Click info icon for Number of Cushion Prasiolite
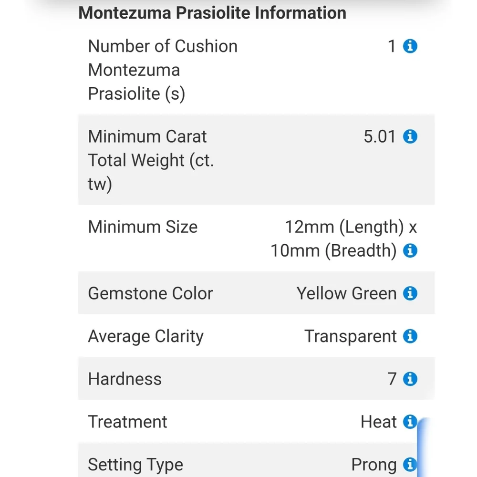The height and width of the screenshot is (477, 477). tap(410, 46)
